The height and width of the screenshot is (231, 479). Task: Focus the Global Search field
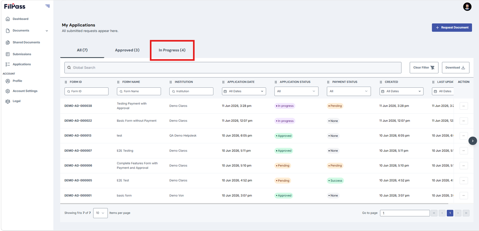tap(233, 67)
